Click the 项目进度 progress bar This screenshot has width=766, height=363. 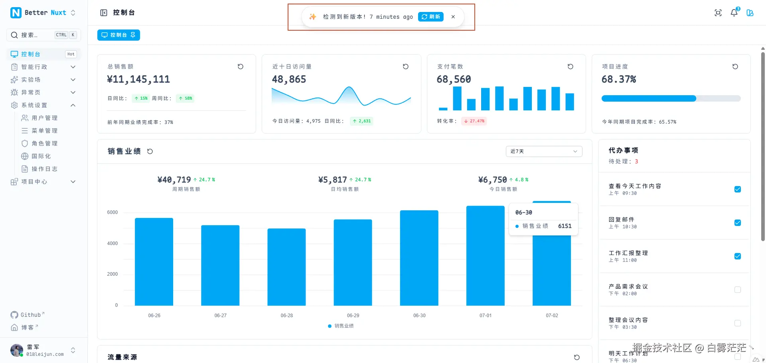pos(671,98)
